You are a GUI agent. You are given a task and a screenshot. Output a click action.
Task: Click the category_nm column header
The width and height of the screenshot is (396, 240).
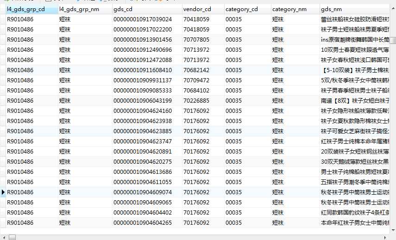pos(295,9)
